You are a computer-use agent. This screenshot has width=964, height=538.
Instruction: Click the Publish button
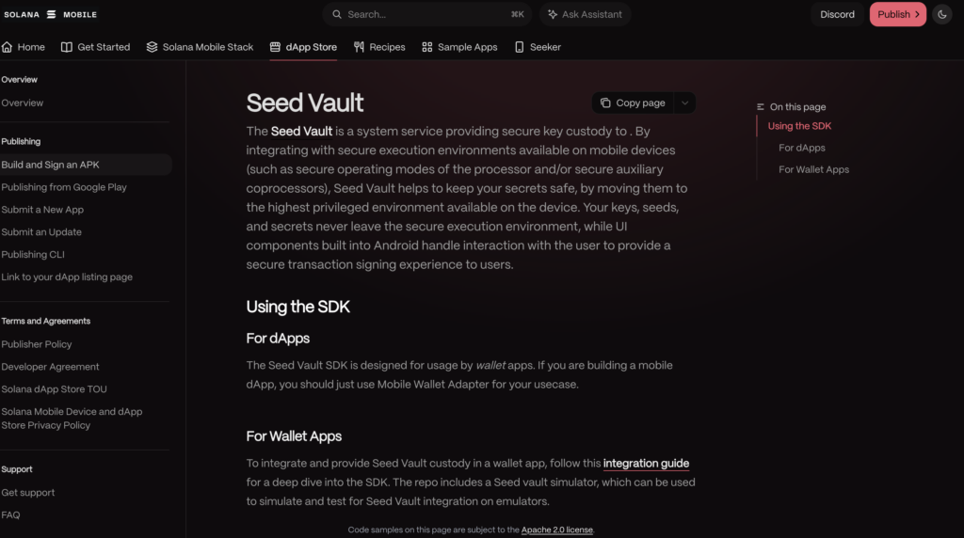point(897,14)
